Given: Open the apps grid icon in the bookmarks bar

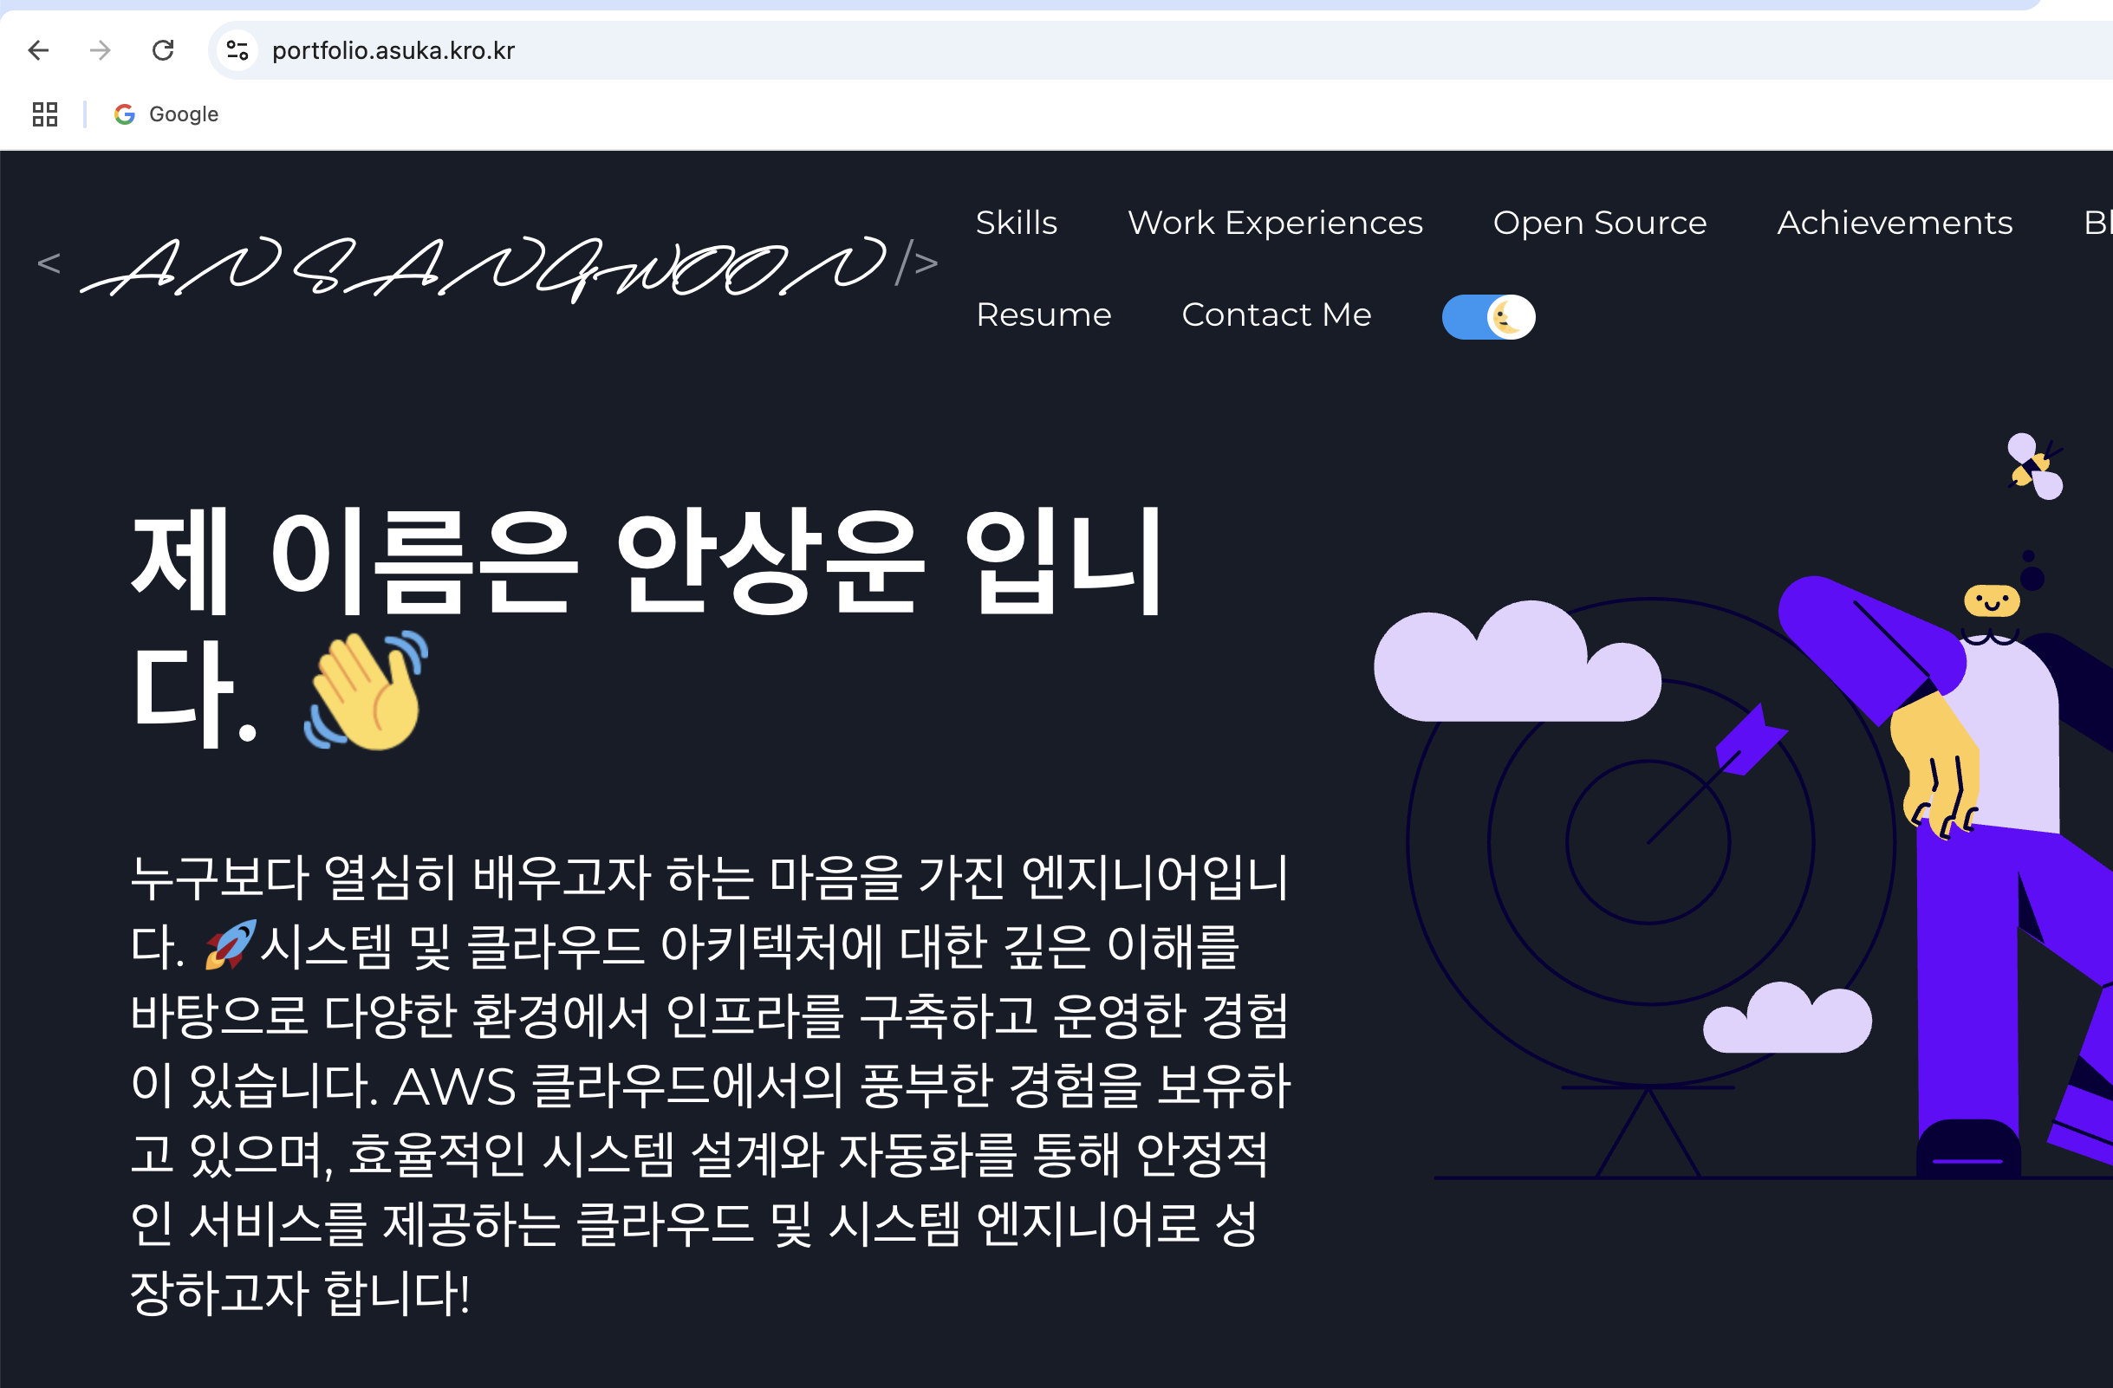Looking at the screenshot, I should pyautogui.click(x=45, y=114).
